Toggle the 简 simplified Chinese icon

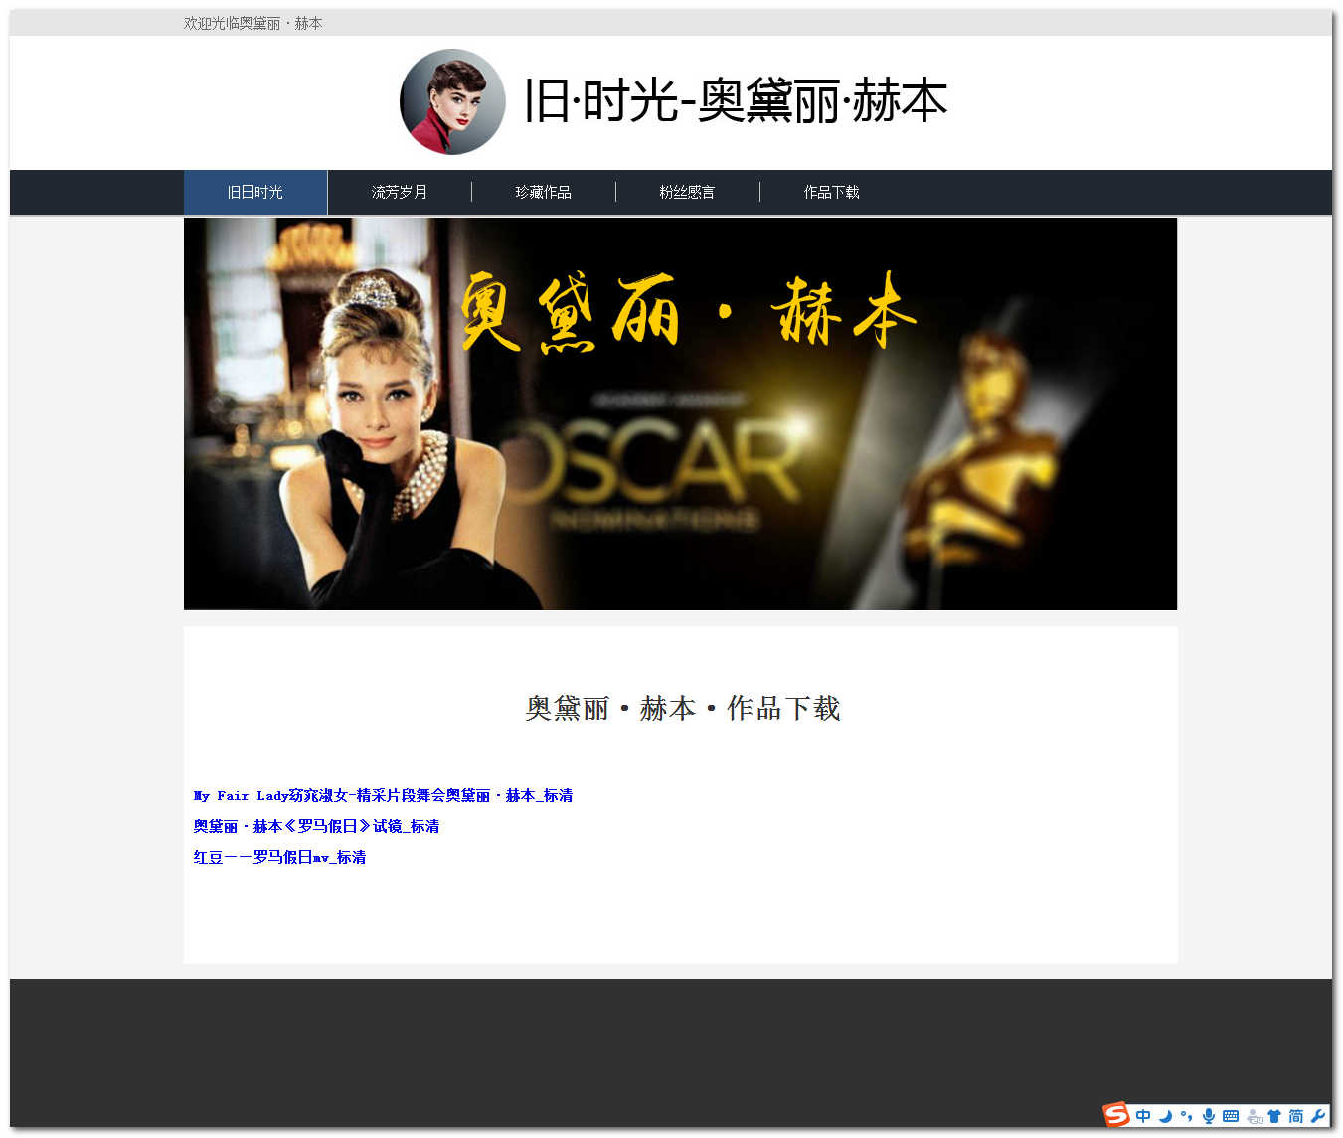(1296, 1116)
